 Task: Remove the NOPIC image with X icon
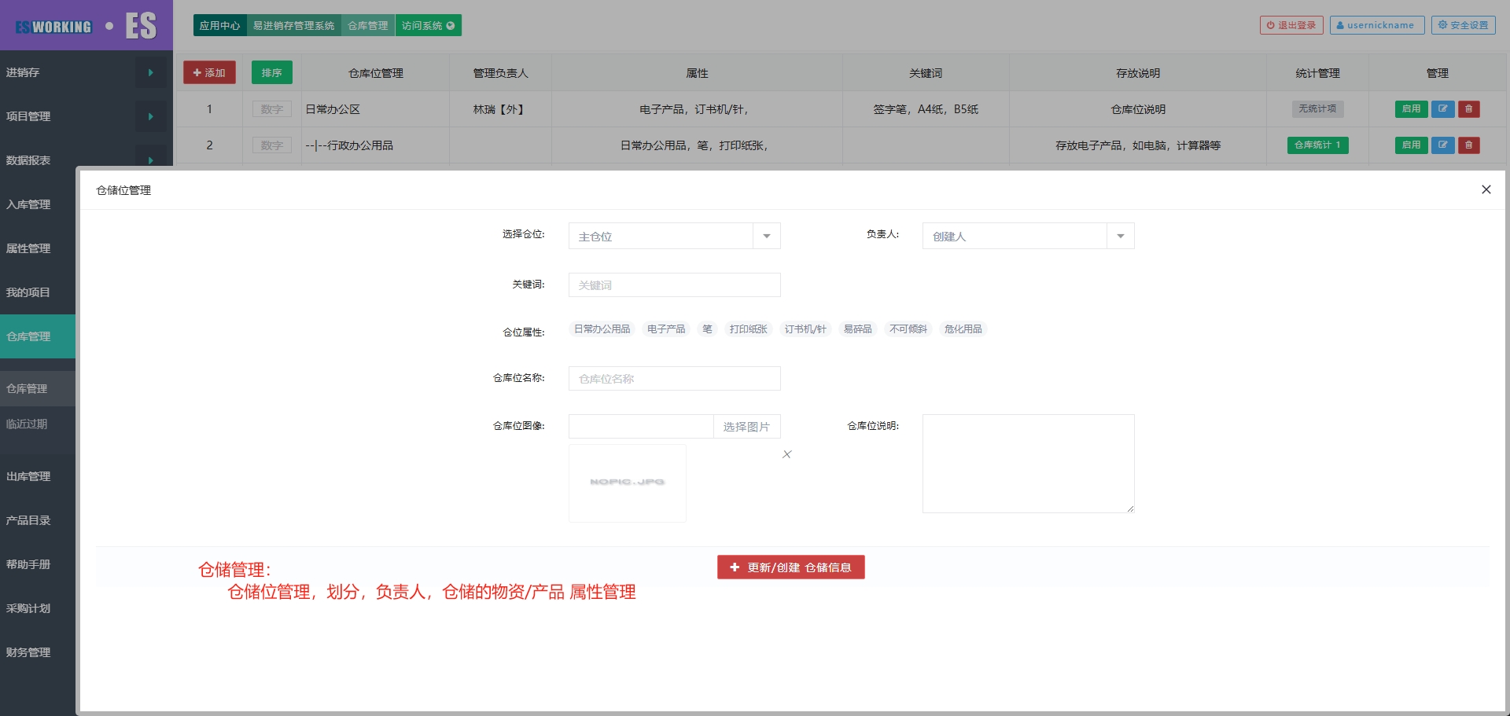[x=786, y=454]
